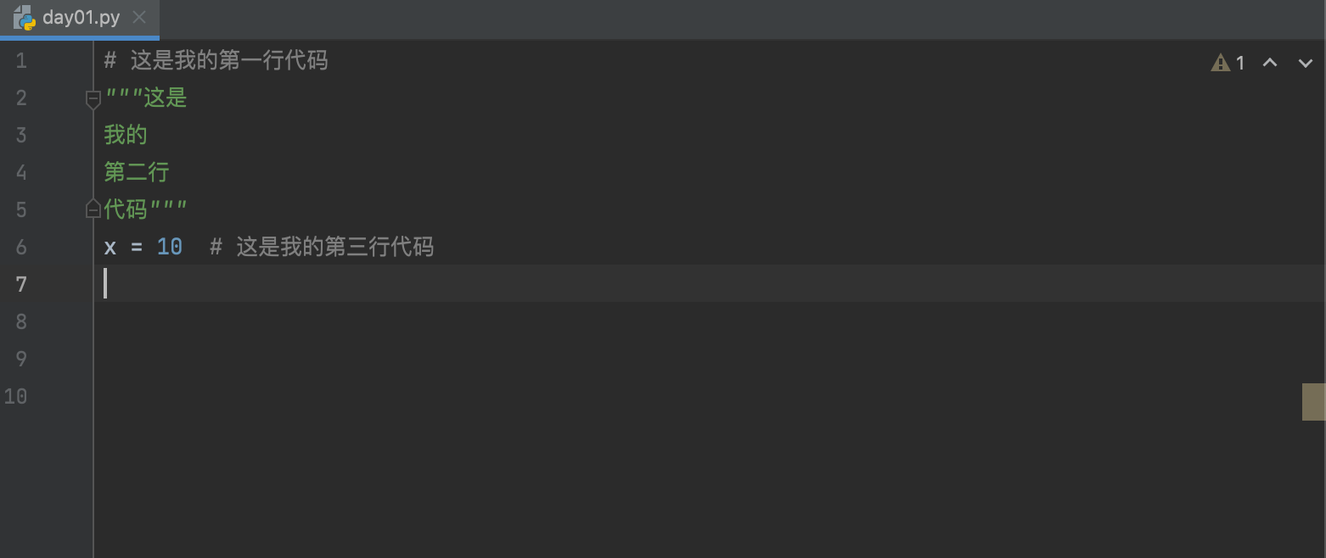The image size is (1326, 558).
Task: Click the docstring text on line 3
Action: pyautogui.click(x=126, y=136)
